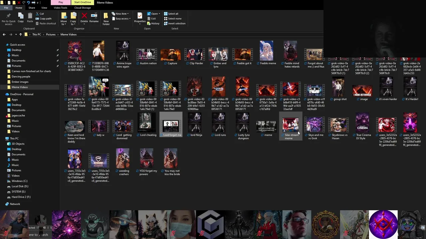The height and width of the screenshot is (239, 426).
Task: Switch to the Share ribbon tab
Action: pos(32,8)
